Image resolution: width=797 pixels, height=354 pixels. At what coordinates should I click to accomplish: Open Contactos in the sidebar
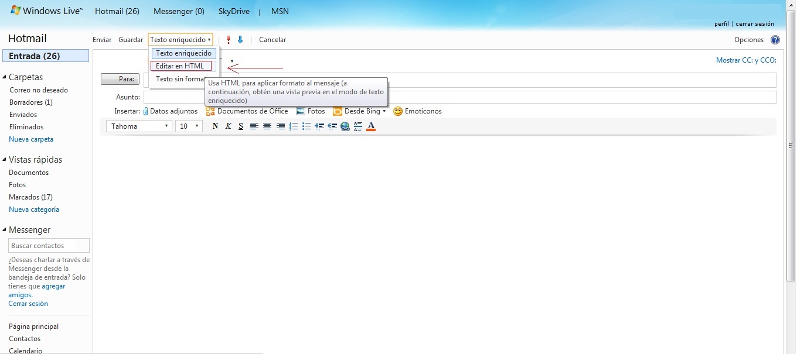(25, 339)
